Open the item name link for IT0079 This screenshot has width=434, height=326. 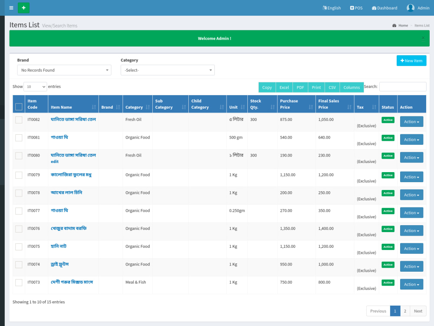click(x=71, y=175)
